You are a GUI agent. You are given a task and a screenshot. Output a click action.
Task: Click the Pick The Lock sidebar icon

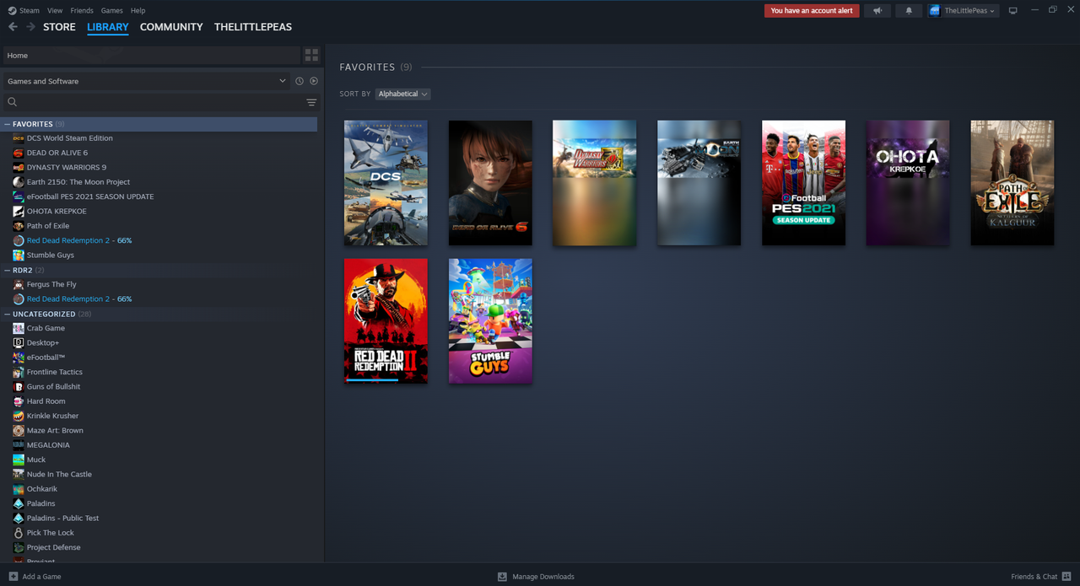(x=19, y=533)
